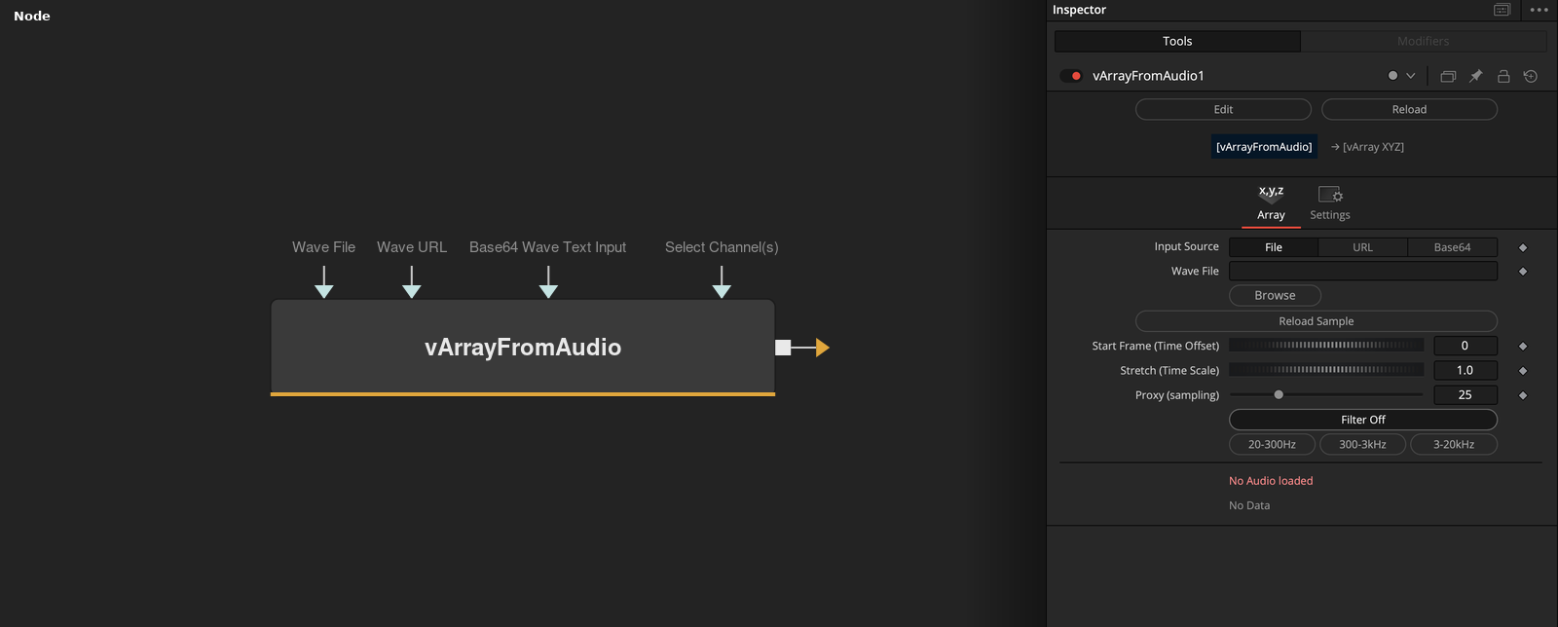The height and width of the screenshot is (627, 1558).
Task: Lock the vArrayFromAudio1 tool
Action: [x=1503, y=76]
